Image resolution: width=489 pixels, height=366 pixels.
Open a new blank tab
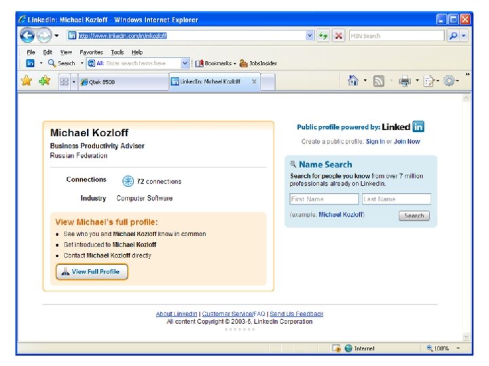268,82
